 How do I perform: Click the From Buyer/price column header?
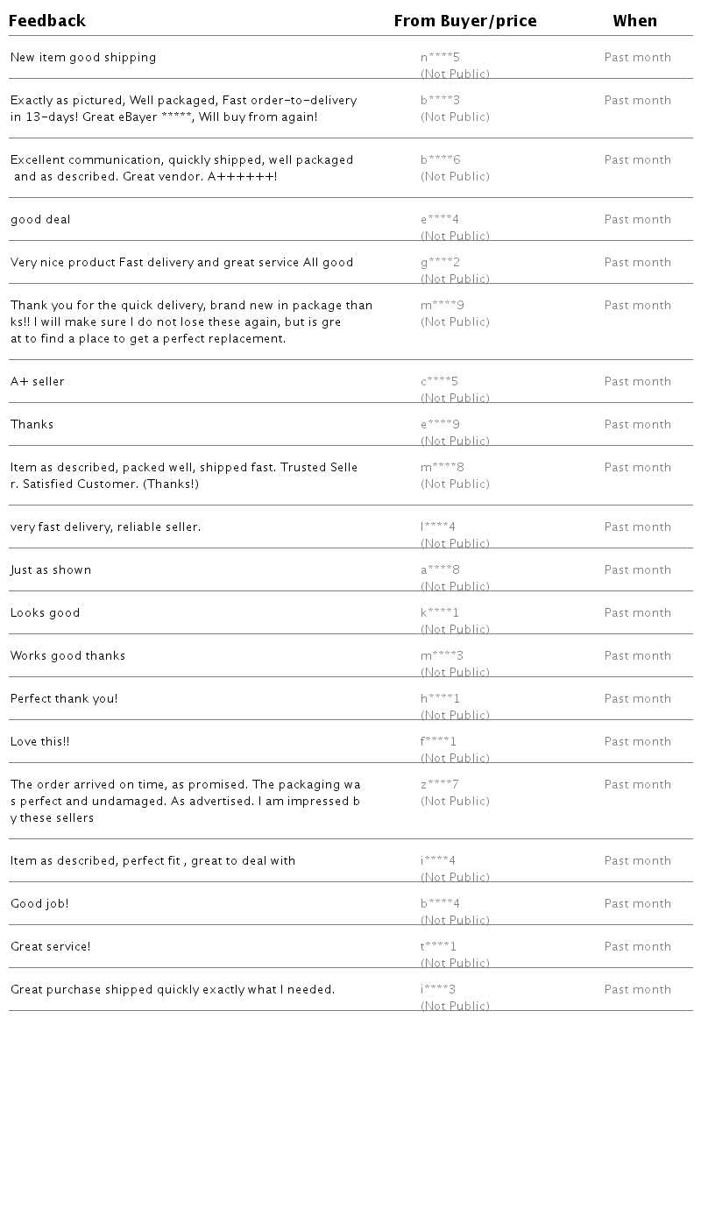point(464,21)
